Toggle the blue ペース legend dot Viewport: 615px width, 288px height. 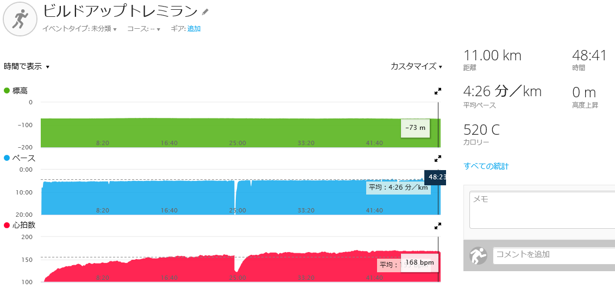7,158
